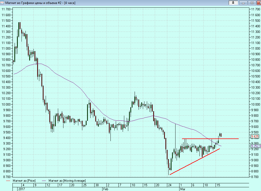Click the date label 17 on time axis
The width and height of the screenshot is (261, 191).
(x=61, y=185)
